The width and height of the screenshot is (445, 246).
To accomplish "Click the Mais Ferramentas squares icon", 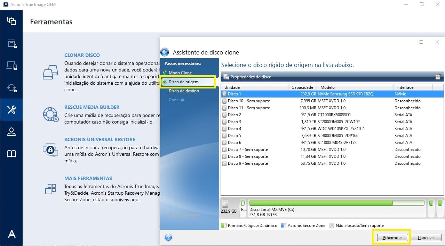I will click(x=50, y=189).
